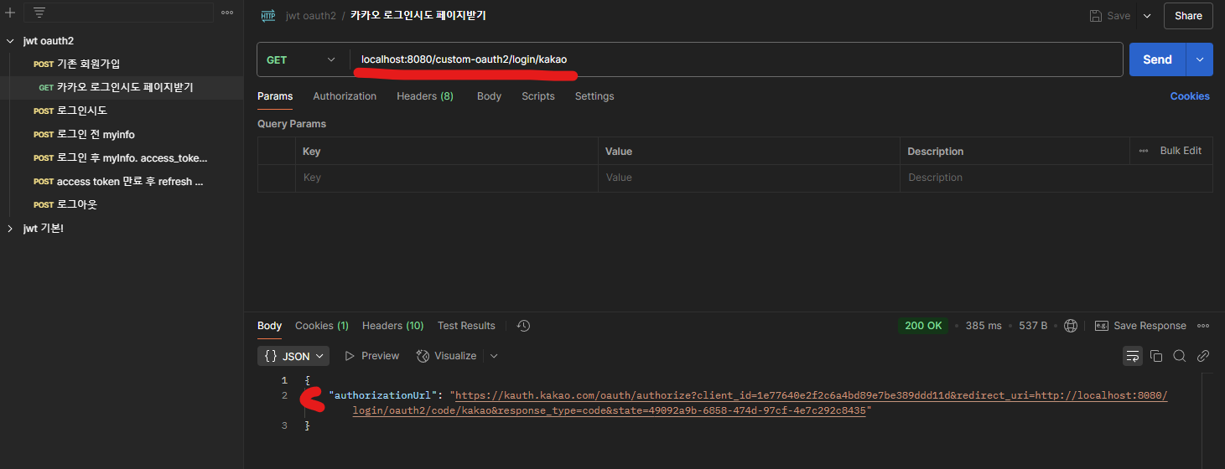
Task: Open the request Headers (8) tab
Action: click(425, 96)
